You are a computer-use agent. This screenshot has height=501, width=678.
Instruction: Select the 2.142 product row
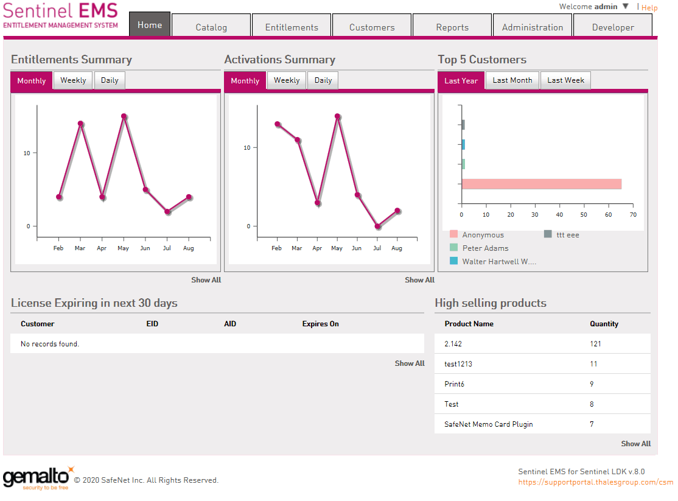(542, 343)
